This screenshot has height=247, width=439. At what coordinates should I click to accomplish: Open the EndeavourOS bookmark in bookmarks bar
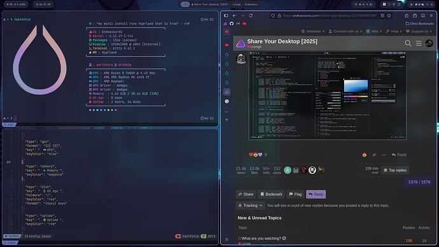coord(225,24)
